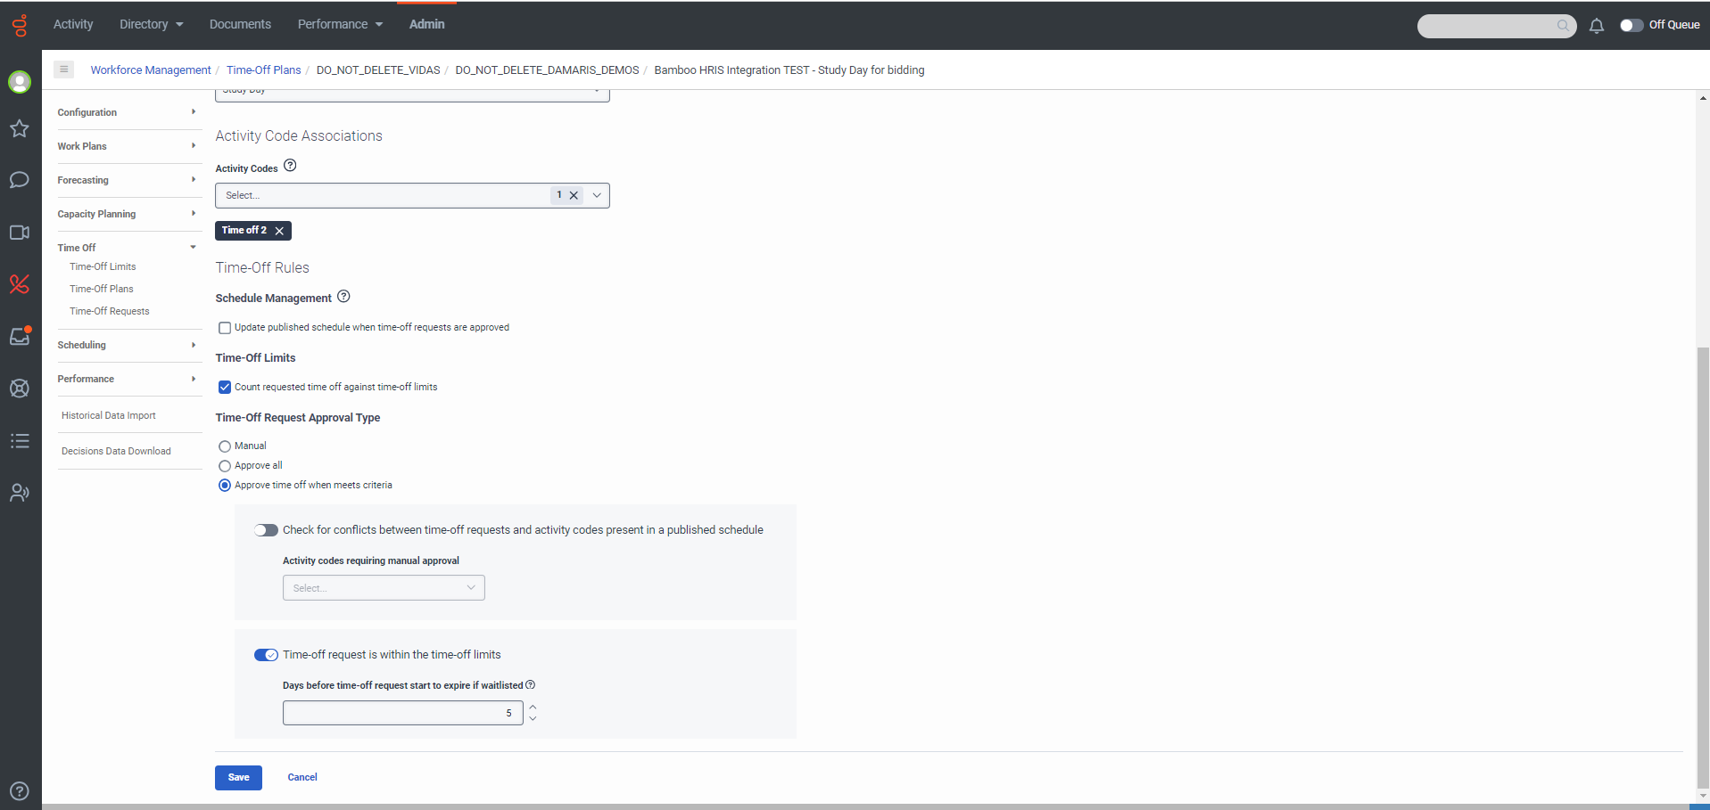
Task: Select the Manual approval type radio button
Action: [225, 446]
